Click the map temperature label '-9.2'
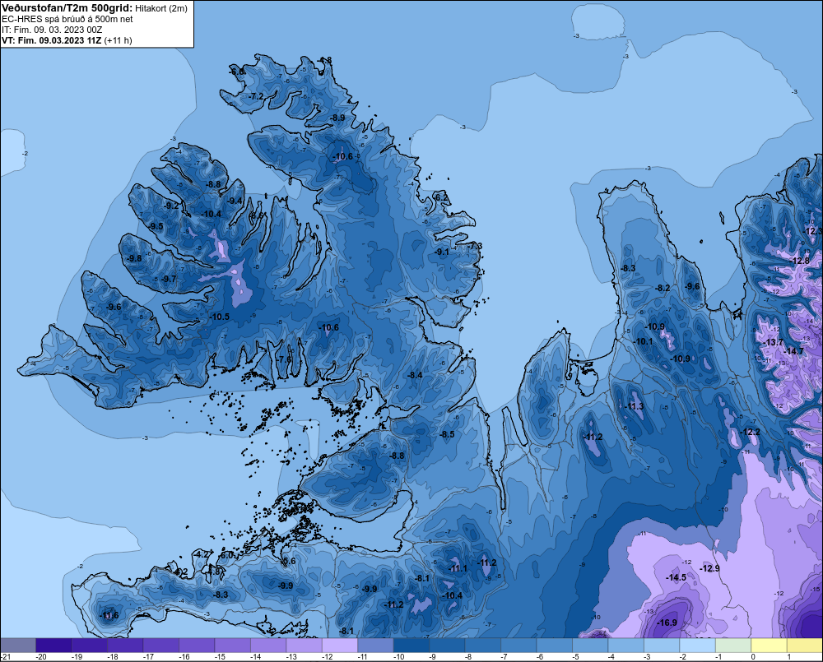Viewport: 823px width, 662px height. [x=172, y=206]
